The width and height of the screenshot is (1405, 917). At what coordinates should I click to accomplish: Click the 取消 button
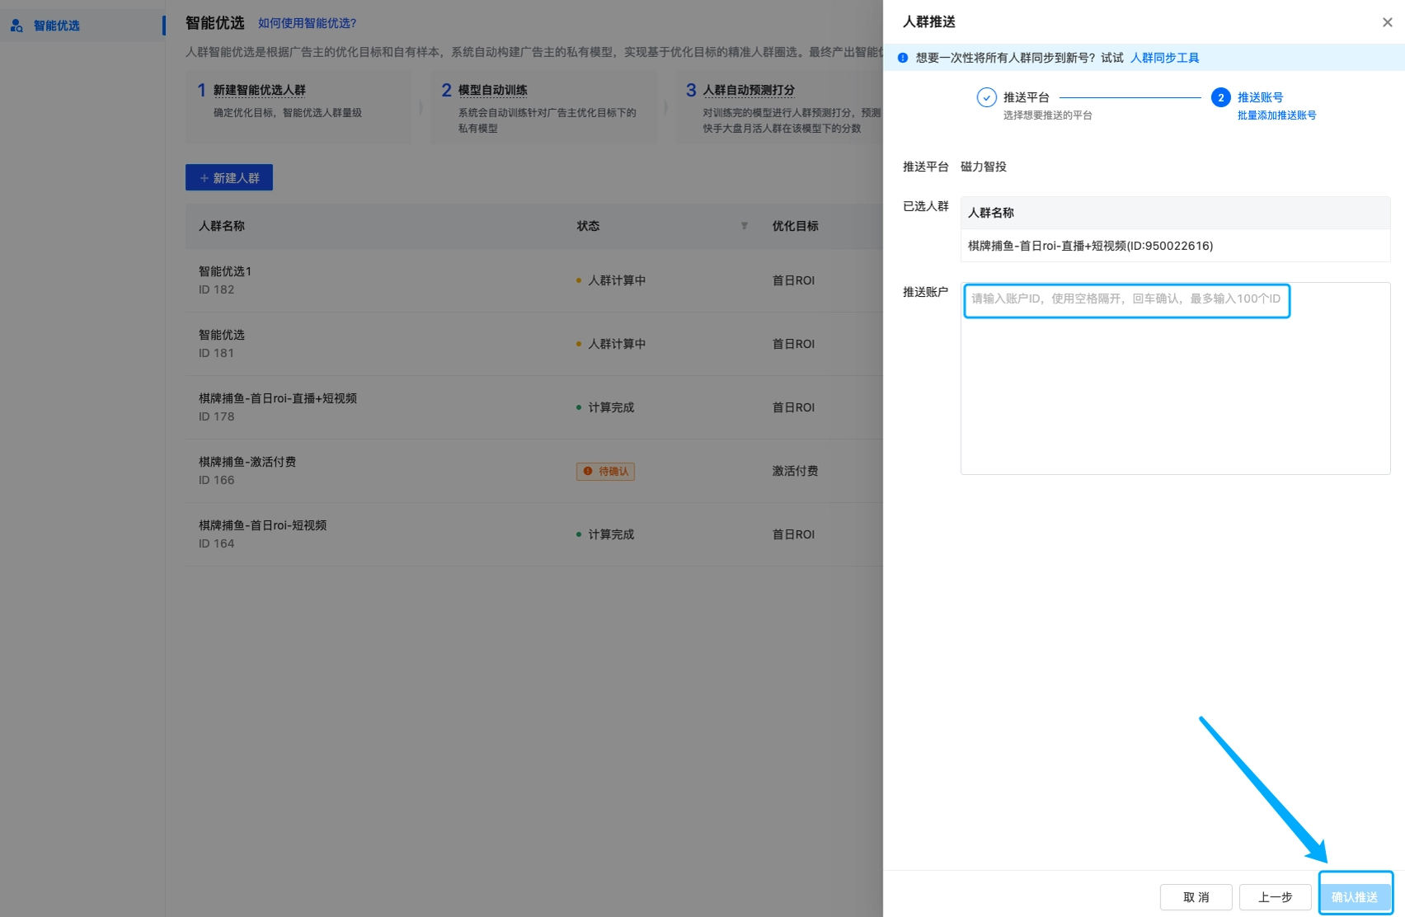1195,896
